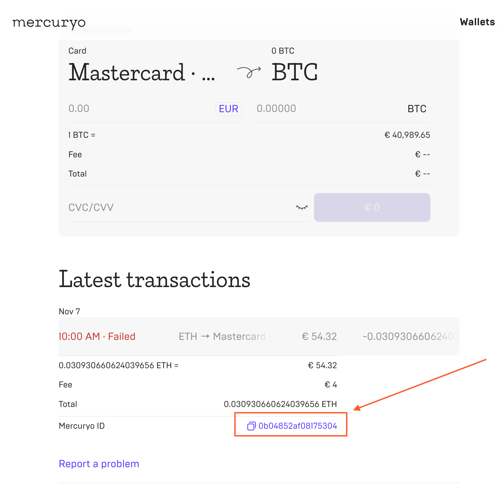Click the Nov 7 date label
The image size is (503, 490).
(x=69, y=312)
